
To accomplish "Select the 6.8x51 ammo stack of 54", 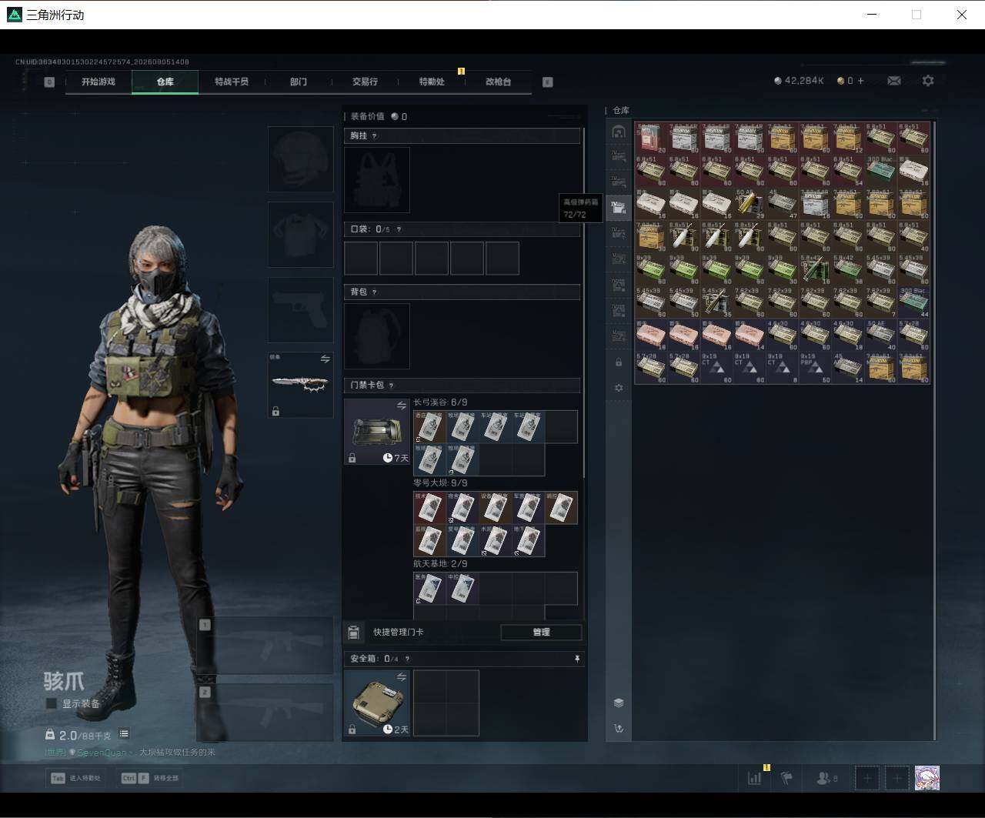I will [x=849, y=170].
